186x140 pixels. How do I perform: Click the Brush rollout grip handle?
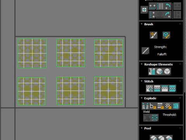[180, 24]
